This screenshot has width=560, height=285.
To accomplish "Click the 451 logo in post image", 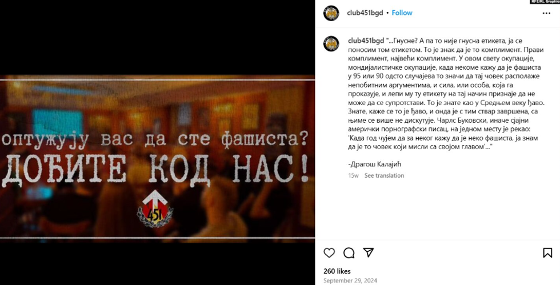I will coord(155,210).
